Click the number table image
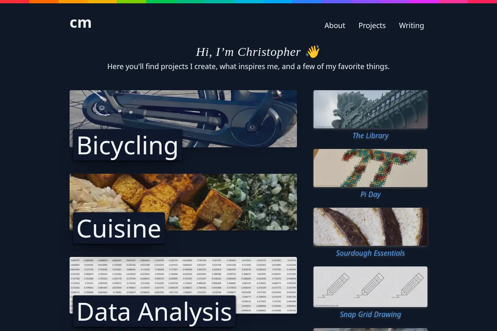This screenshot has height=331, width=497. click(183, 285)
